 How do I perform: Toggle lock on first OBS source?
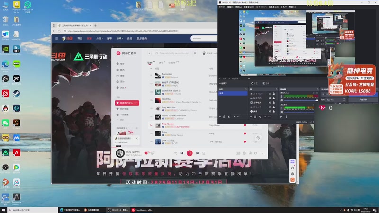274,94
